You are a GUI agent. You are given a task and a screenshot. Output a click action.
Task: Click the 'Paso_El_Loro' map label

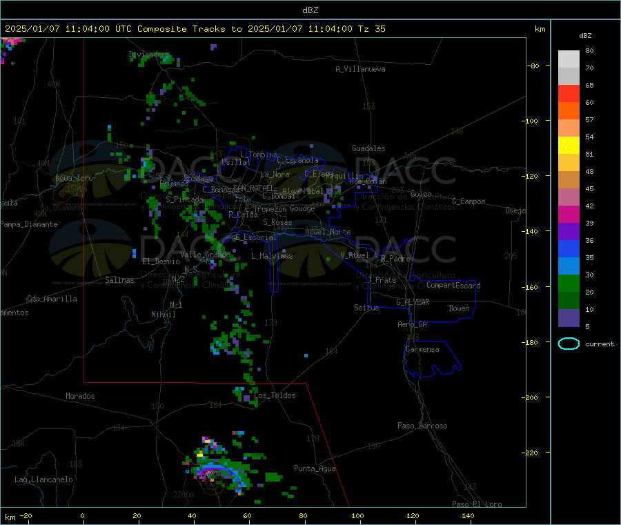click(x=477, y=504)
